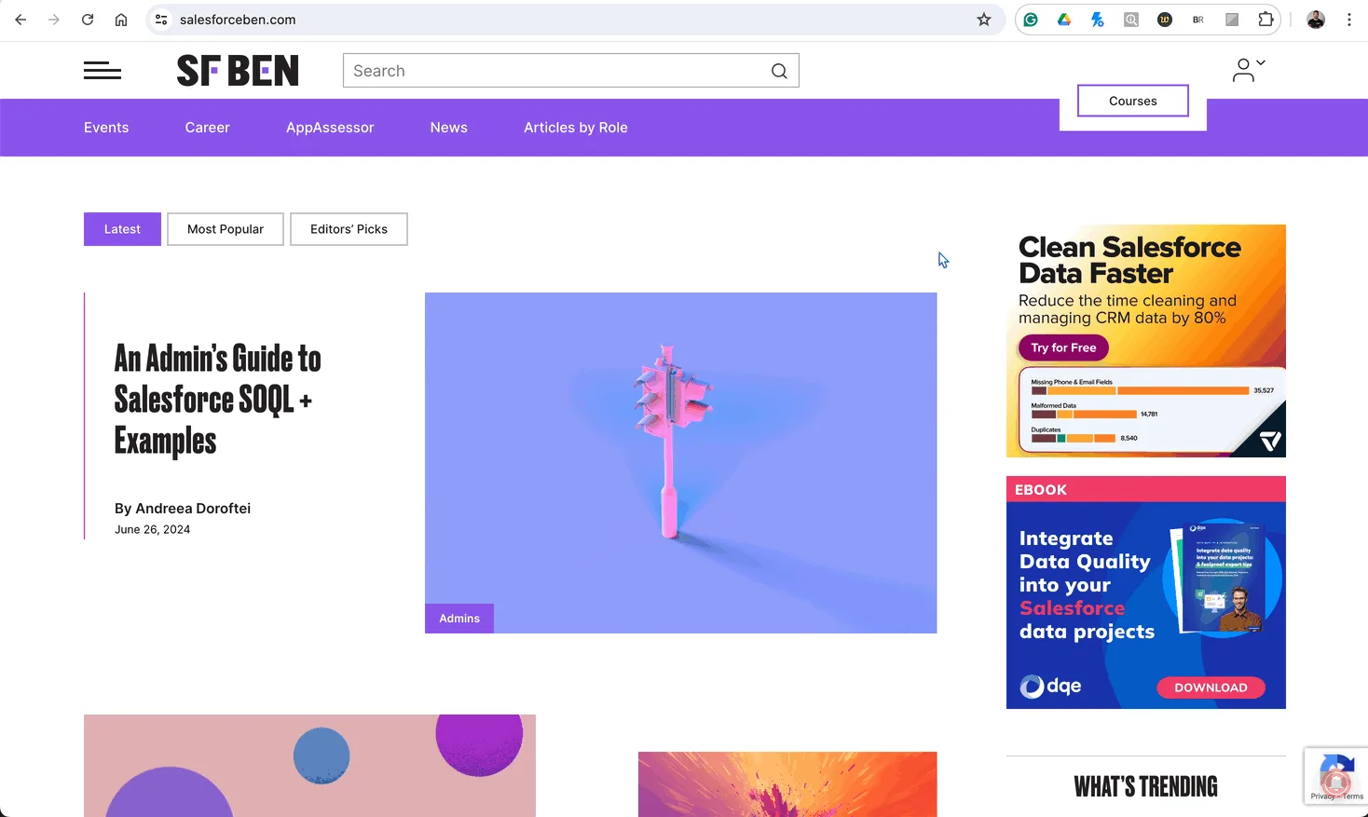1368x817 pixels.
Task: Open the site information icon in address bar
Action: 161,20
